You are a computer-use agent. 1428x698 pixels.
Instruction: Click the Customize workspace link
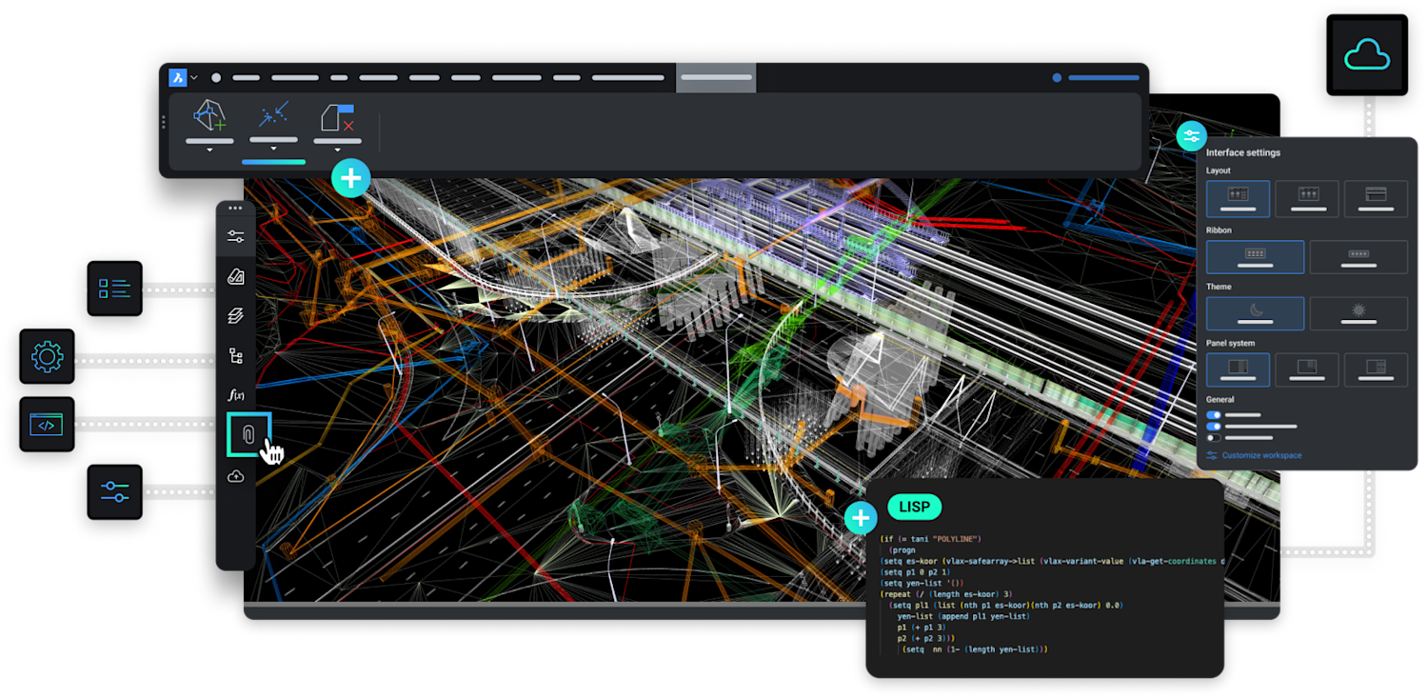(x=1260, y=456)
